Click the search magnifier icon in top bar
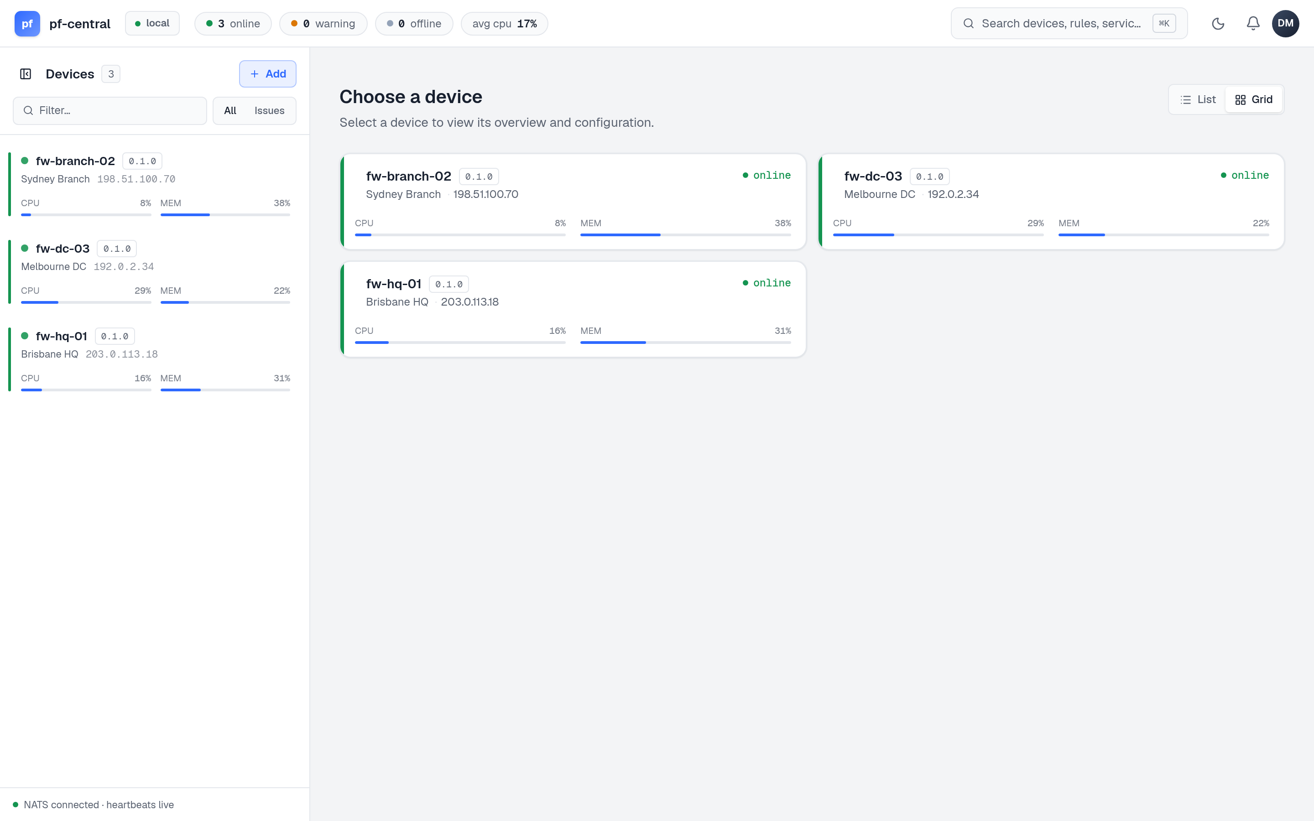Viewport: 1314px width, 821px height. point(968,23)
